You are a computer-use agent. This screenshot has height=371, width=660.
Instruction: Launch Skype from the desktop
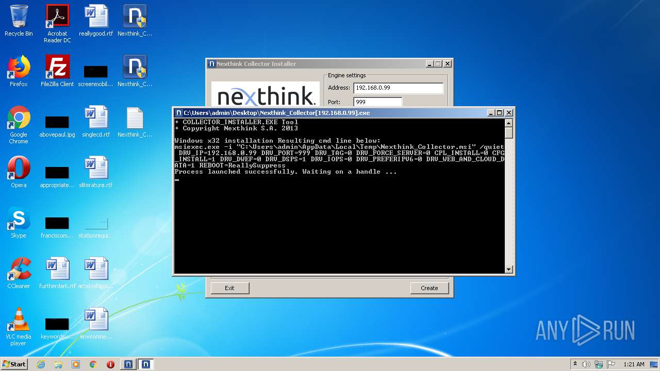(x=19, y=223)
